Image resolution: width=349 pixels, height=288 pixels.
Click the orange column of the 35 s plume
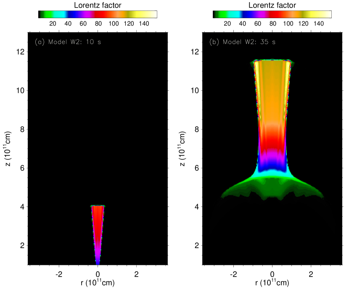coord(272,97)
